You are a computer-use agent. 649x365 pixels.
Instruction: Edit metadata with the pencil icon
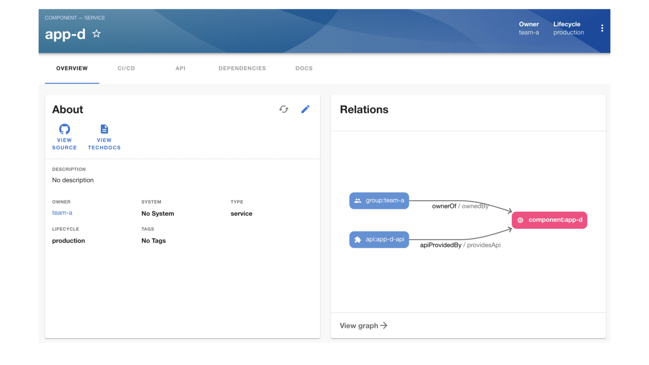coord(305,109)
